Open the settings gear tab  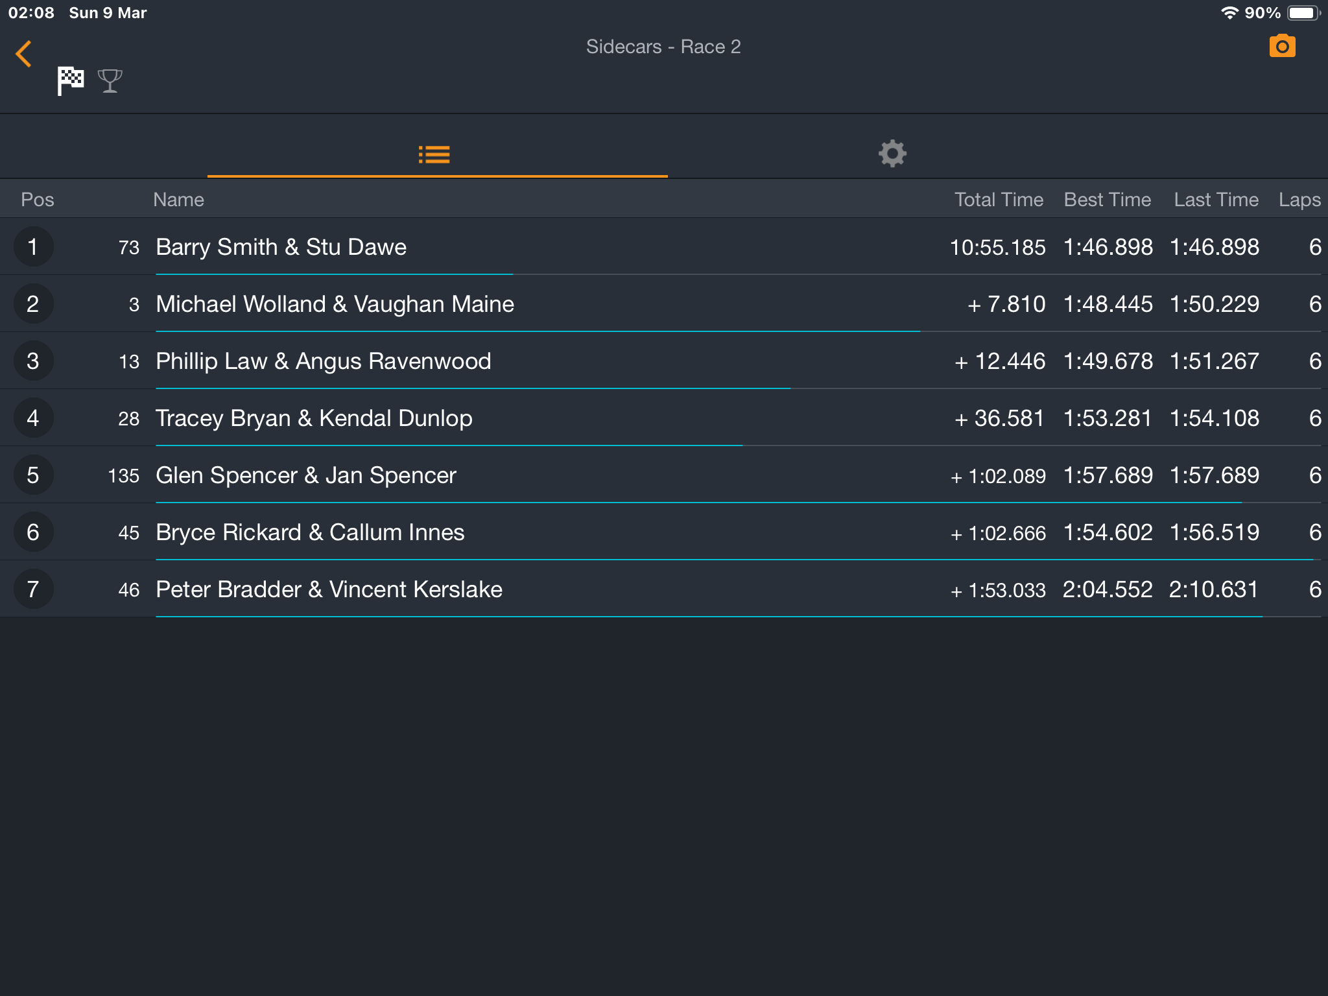pos(892,154)
